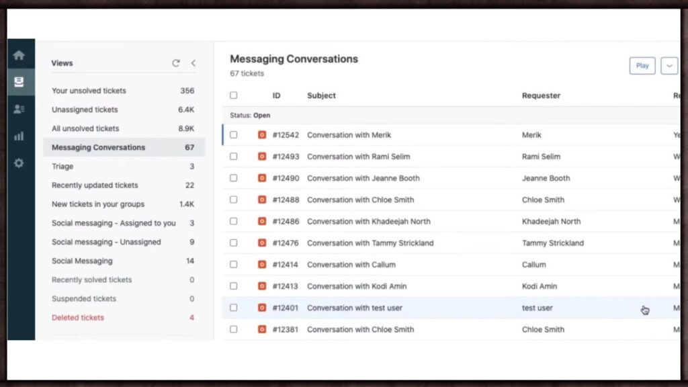Click open status icon for ticket #12413

tap(262, 286)
